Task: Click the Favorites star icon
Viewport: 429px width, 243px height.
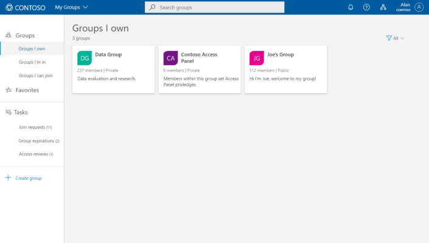Action: click(9, 90)
